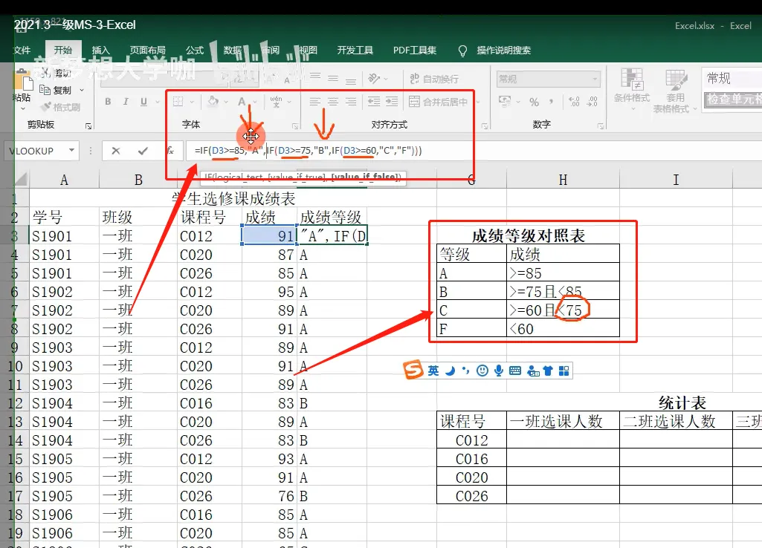Open the Name Box dropdown showing VLOOKUP
The height and width of the screenshot is (548, 762).
(71, 151)
